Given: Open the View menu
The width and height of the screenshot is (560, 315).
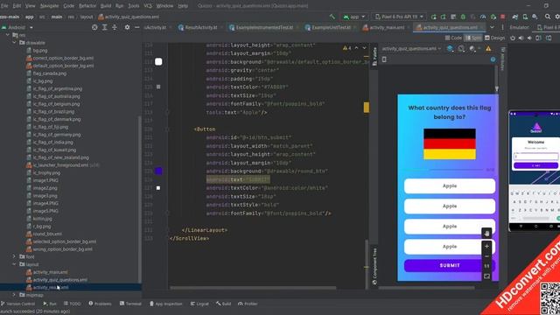Looking at the screenshot, I should (x=30, y=6).
